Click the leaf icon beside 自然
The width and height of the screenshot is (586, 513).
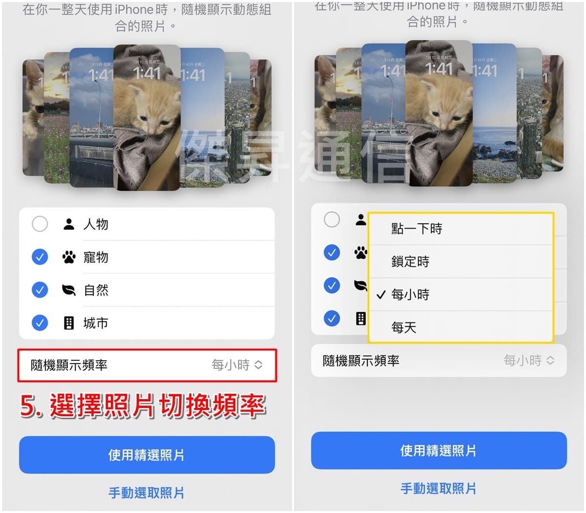(69, 290)
